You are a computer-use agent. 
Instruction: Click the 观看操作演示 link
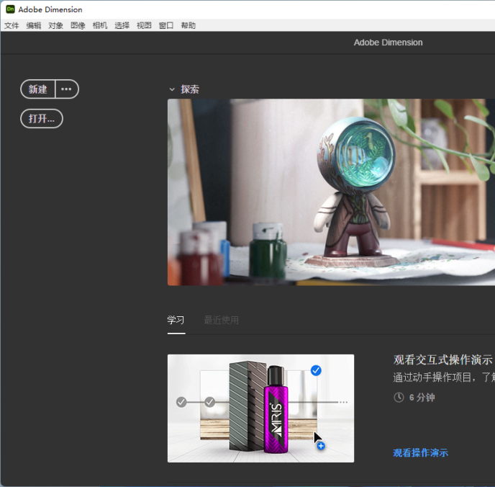[x=420, y=453]
